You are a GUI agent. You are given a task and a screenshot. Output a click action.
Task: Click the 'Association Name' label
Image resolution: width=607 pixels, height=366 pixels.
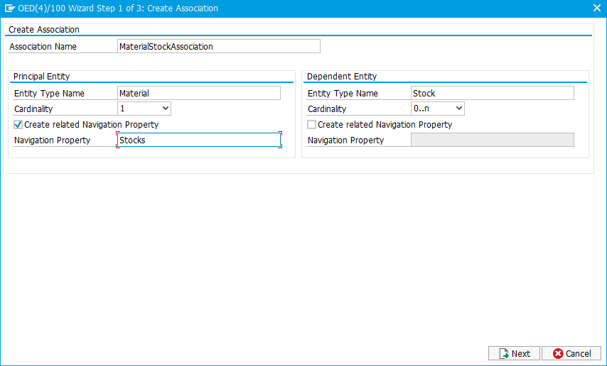pos(43,46)
